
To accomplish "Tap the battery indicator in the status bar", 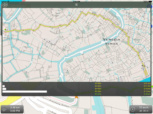I will click(x=150, y=2).
